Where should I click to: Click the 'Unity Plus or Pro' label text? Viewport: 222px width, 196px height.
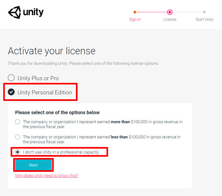click(x=38, y=78)
